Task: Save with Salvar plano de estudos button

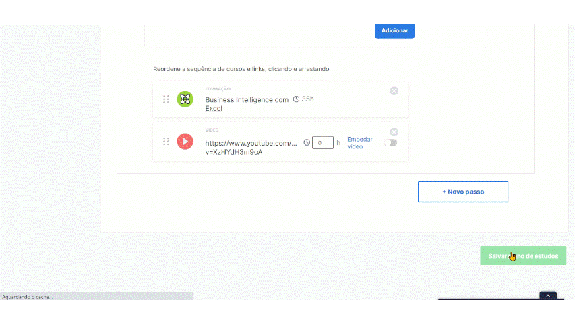Action: pyautogui.click(x=523, y=256)
